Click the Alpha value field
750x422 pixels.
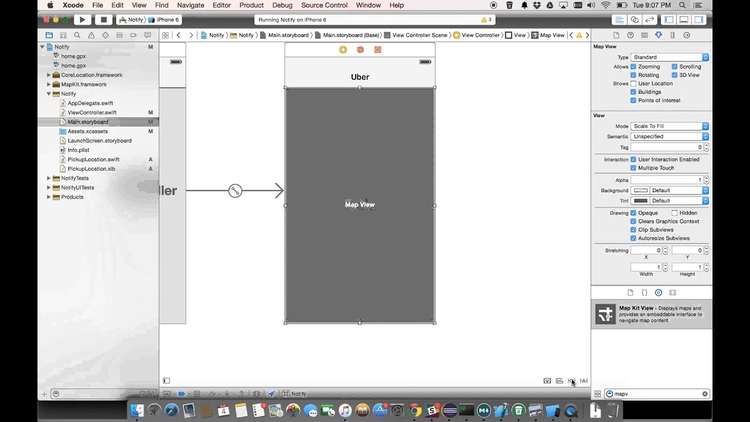tap(667, 180)
